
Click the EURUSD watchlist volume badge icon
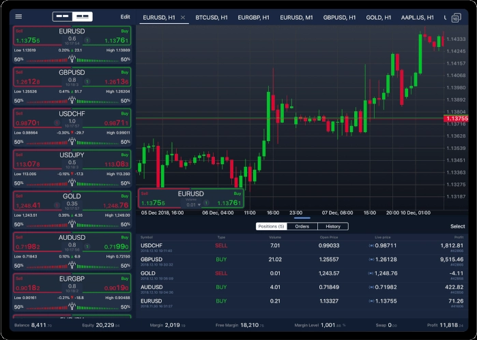pos(87,40)
